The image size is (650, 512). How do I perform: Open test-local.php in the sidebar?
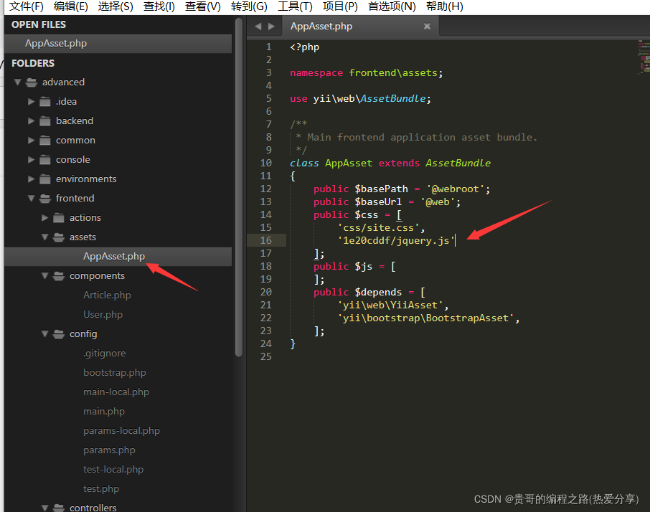[113, 469]
